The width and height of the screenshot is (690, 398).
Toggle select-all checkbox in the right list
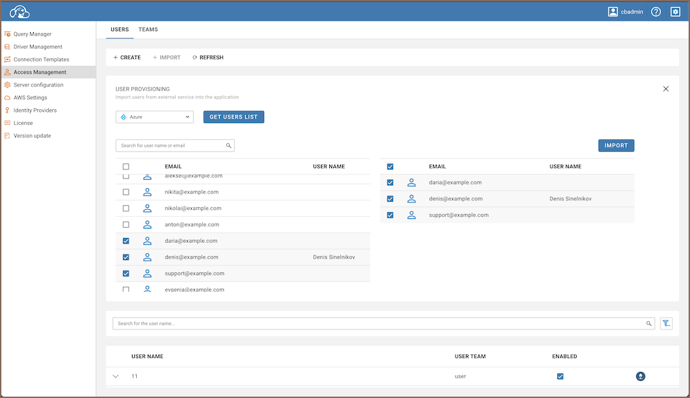coord(390,167)
